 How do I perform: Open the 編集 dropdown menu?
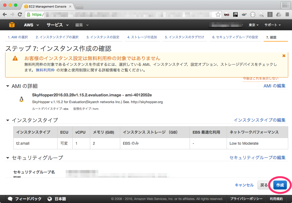82,25
